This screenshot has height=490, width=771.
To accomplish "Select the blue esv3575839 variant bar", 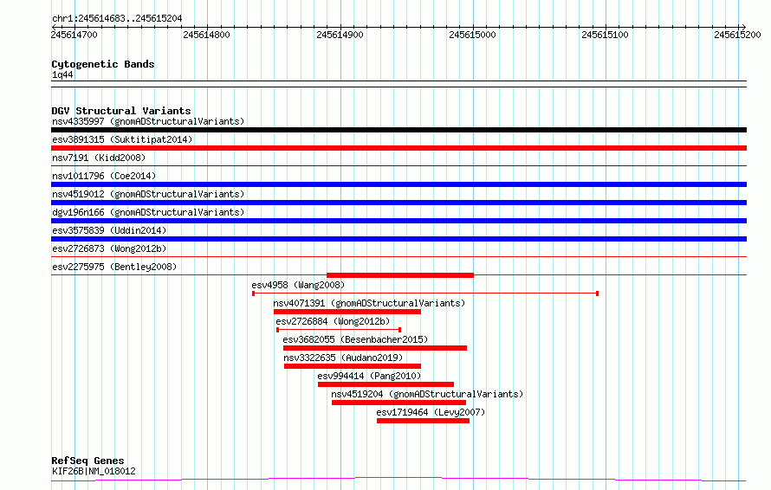I will point(398,239).
